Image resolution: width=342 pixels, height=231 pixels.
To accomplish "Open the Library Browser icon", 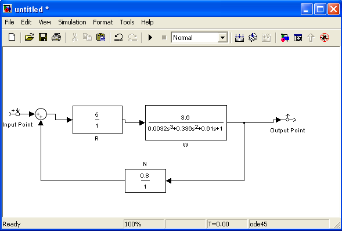I will tap(285, 38).
